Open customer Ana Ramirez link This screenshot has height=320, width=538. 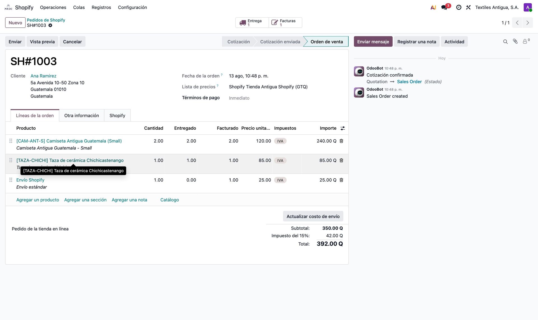pos(43,76)
